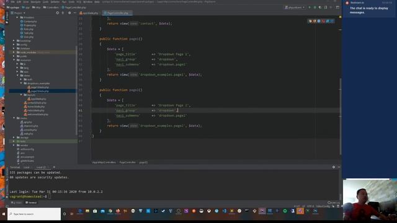Switch to the Local terminal tab
Screen dimensions: 397x223
pos(26,167)
